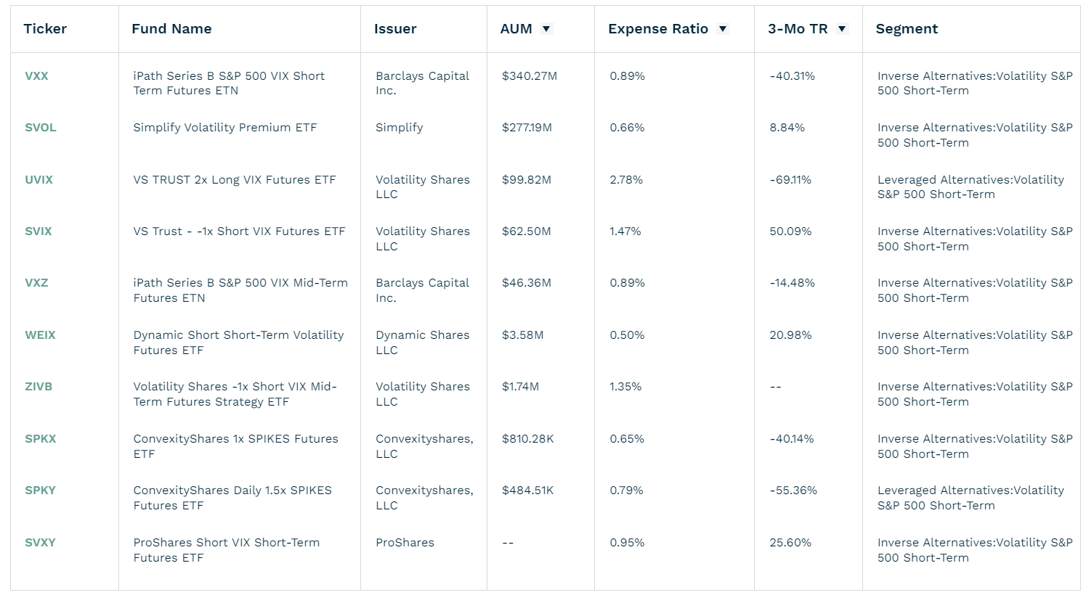1086x595 pixels.
Task: Select the SVIX ticker
Action: click(38, 231)
